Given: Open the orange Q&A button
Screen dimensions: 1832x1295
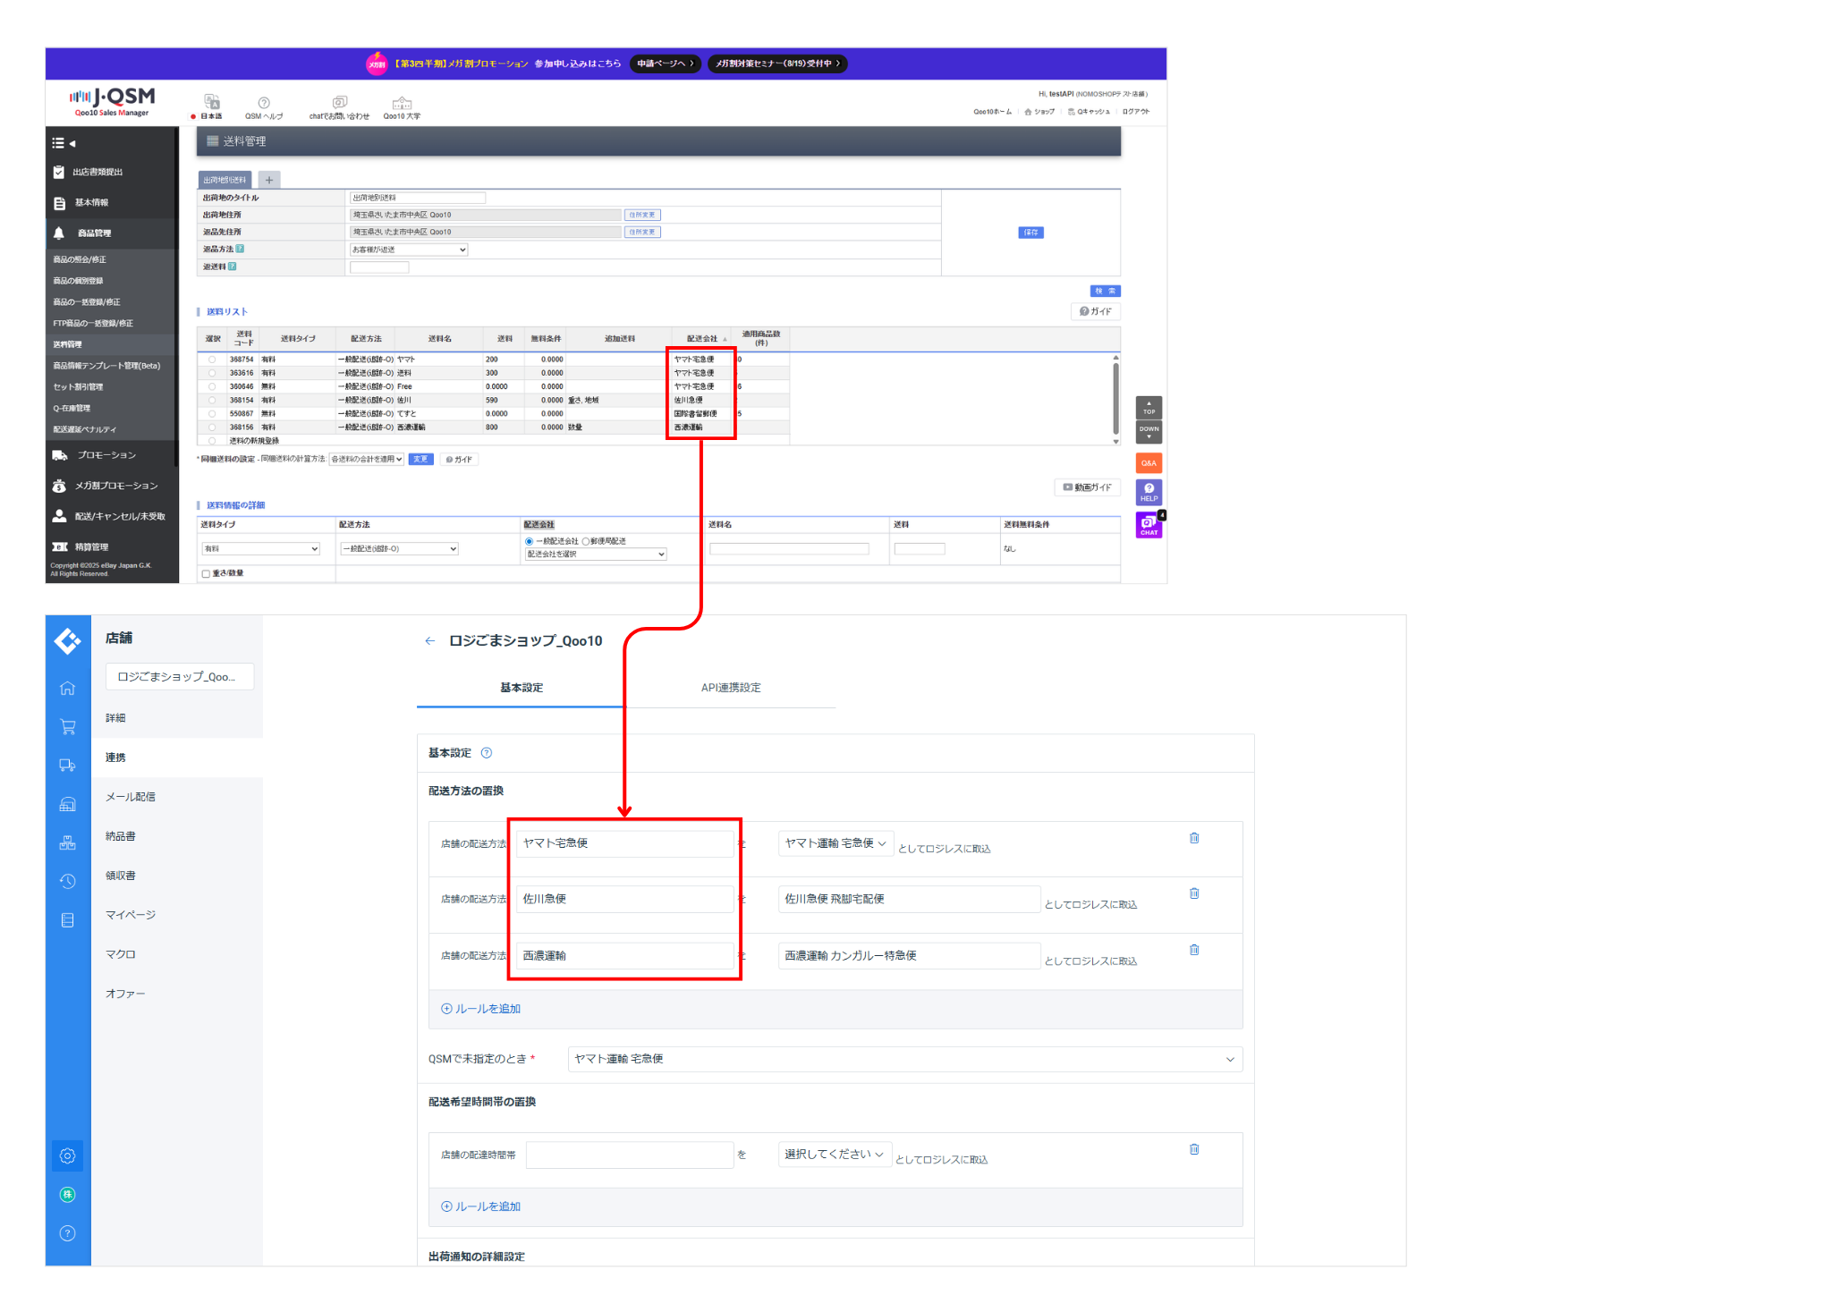Looking at the screenshot, I should [1149, 463].
